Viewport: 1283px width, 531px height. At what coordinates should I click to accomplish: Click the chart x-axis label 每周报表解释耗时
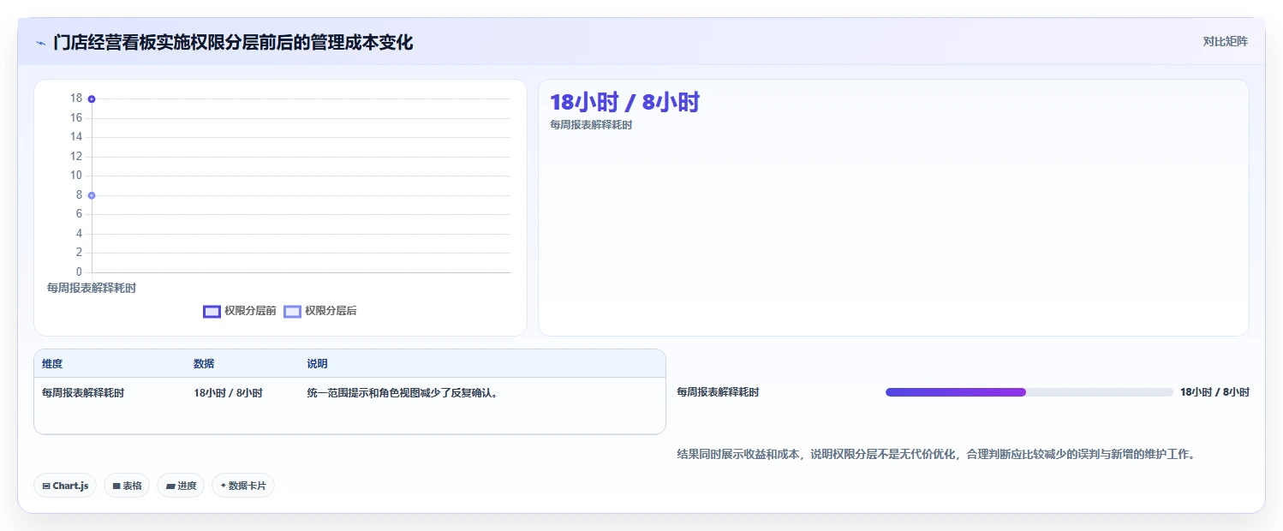click(92, 288)
